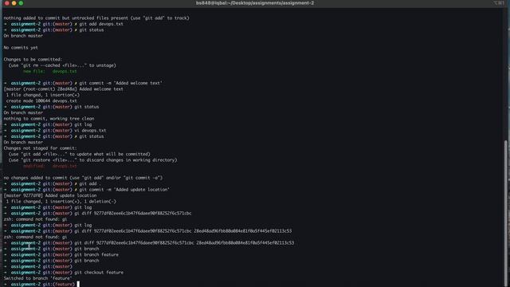
Task: Click the 'No commits yet' line
Action: tap(21, 48)
